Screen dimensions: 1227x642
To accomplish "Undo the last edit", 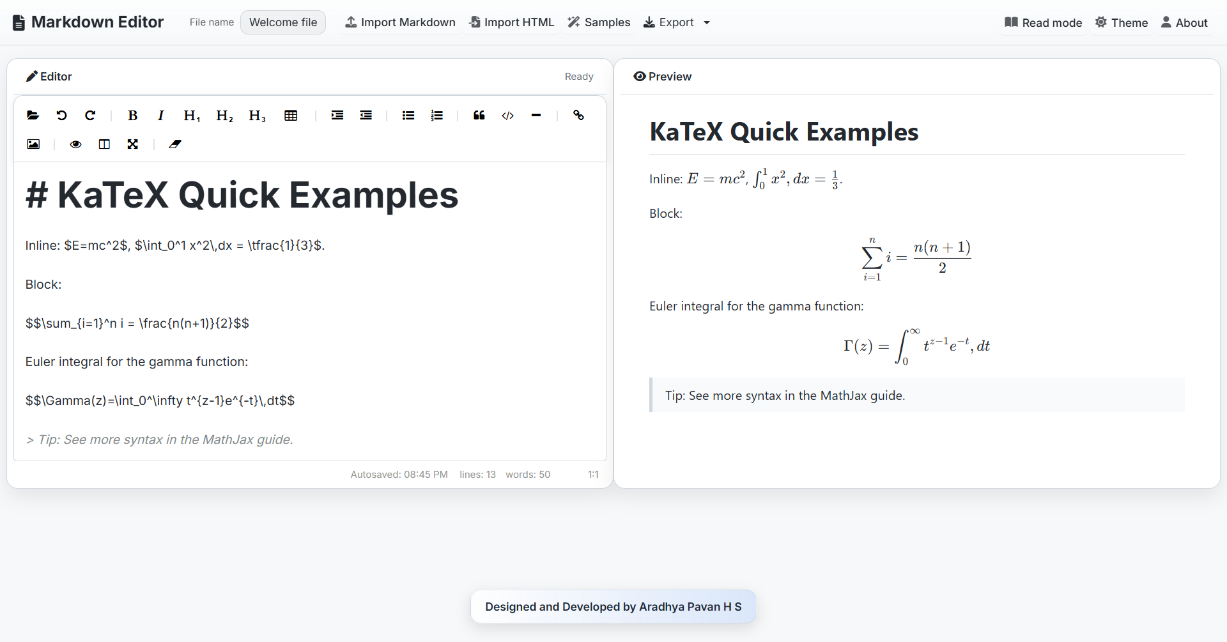I will (61, 116).
